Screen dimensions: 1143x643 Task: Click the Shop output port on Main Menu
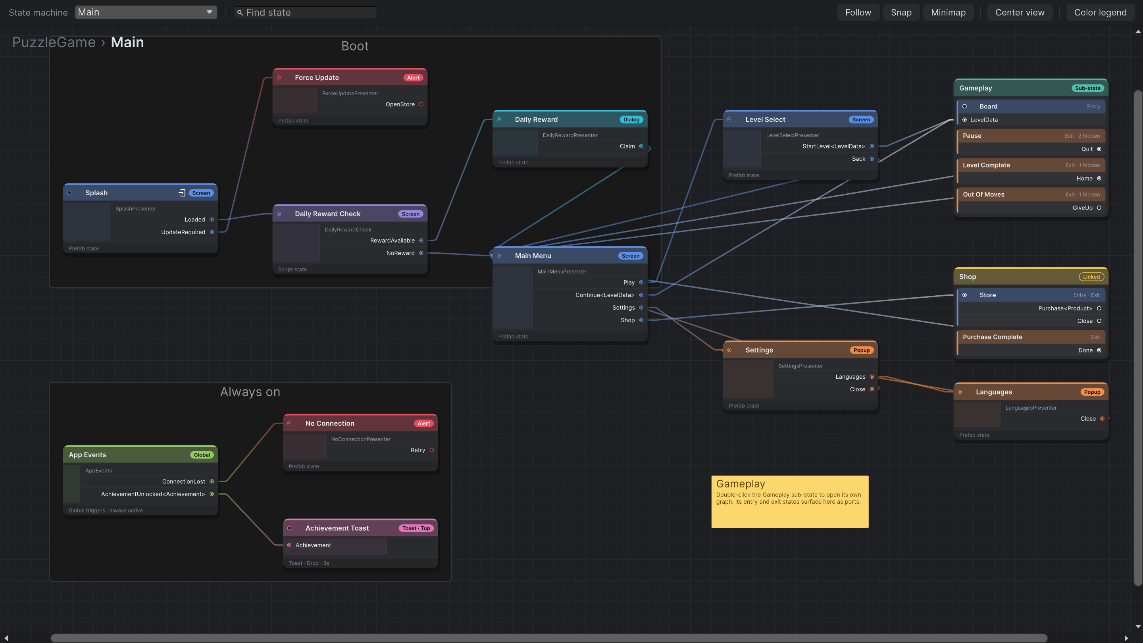click(641, 320)
